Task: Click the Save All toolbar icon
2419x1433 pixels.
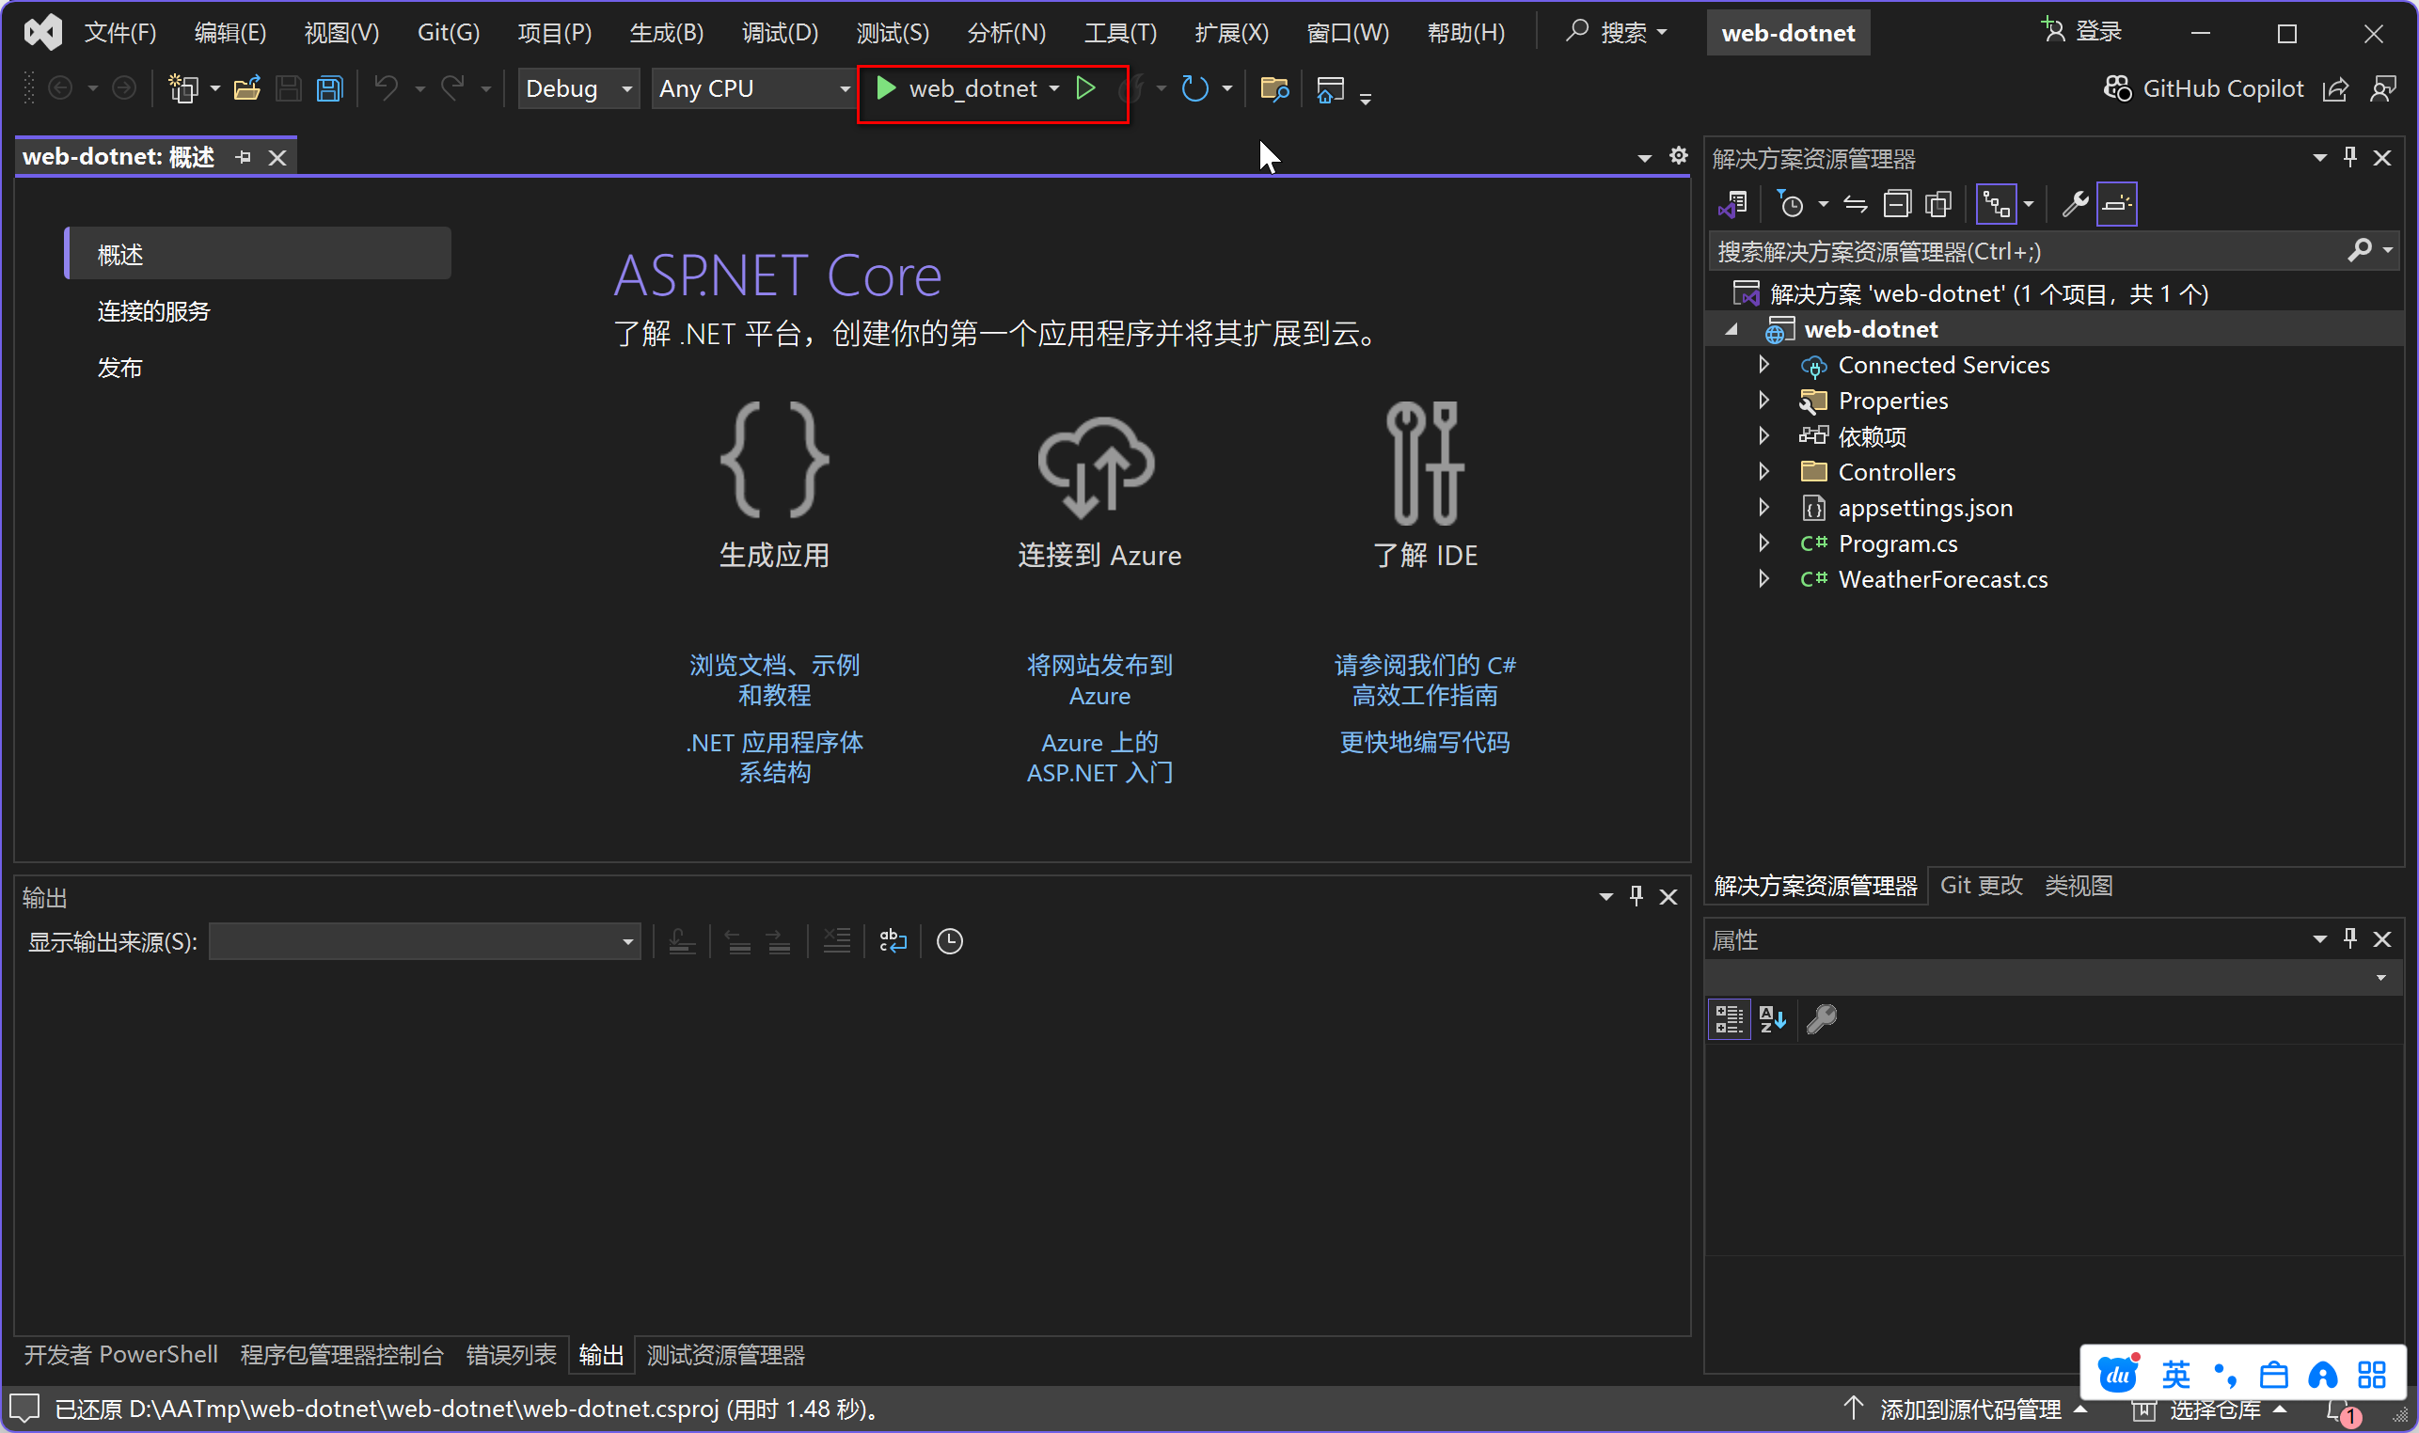Action: [330, 88]
